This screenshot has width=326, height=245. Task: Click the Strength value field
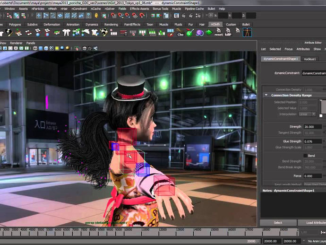coord(312,127)
